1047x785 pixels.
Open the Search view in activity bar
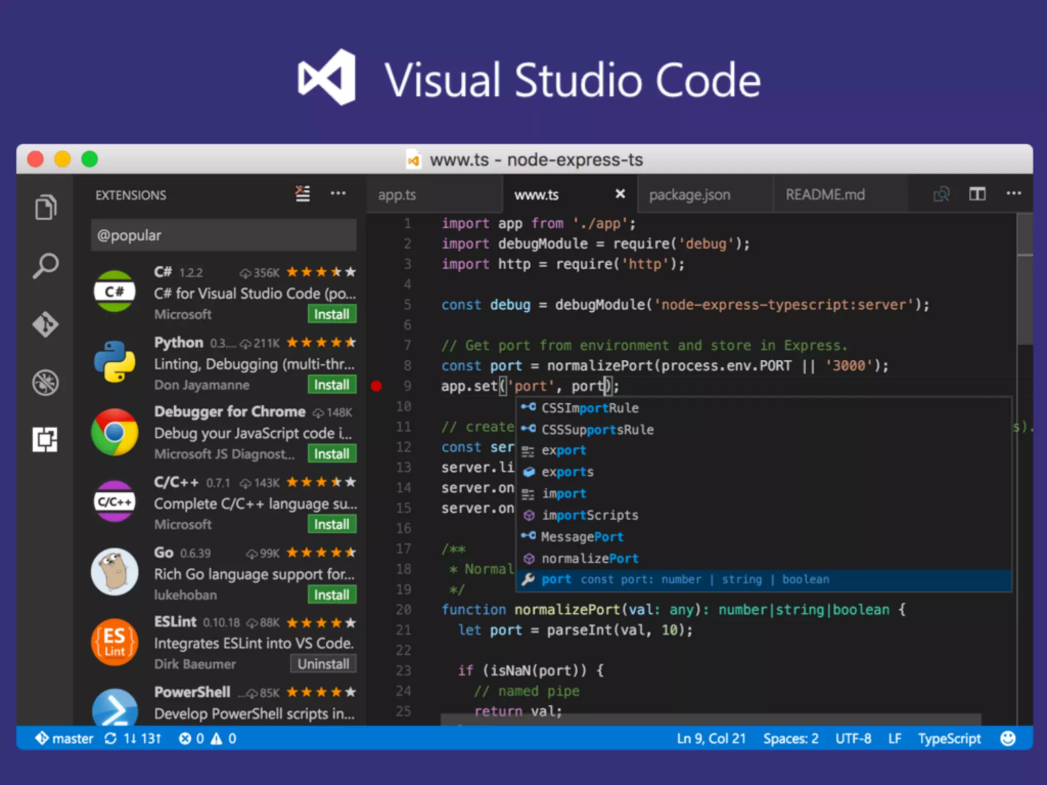click(45, 266)
